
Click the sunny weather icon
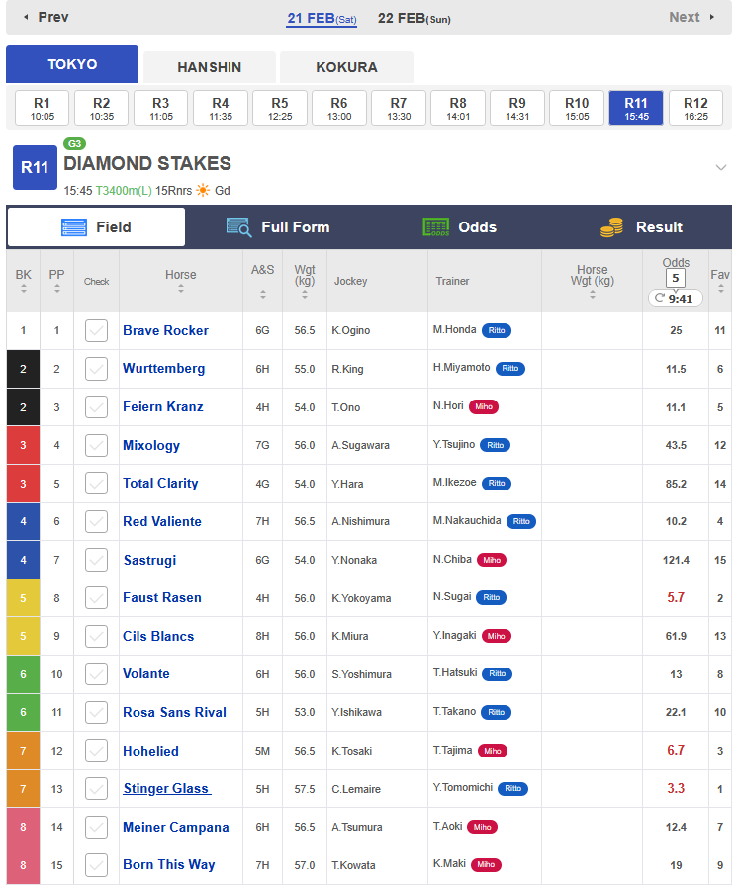(x=203, y=190)
